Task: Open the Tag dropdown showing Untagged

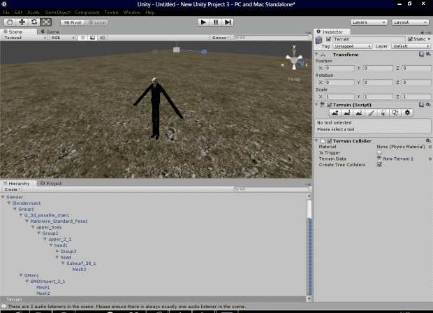Action: (349, 46)
